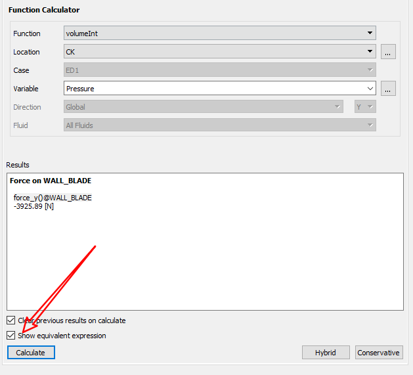
Task: Open the Direction dropdown set to Global
Action: [x=203, y=107]
